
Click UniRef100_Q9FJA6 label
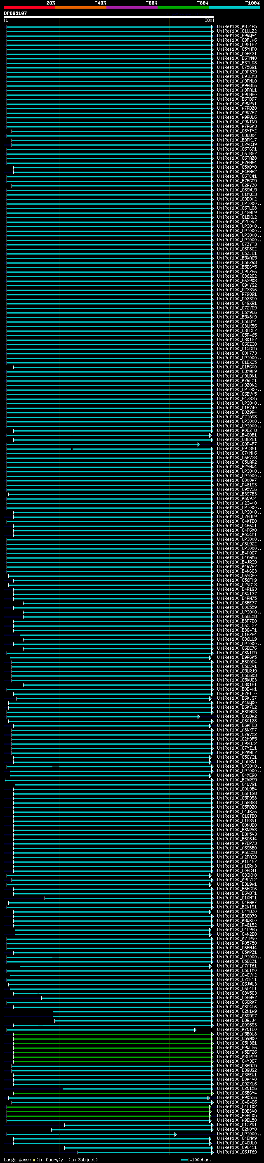point(237,40)
